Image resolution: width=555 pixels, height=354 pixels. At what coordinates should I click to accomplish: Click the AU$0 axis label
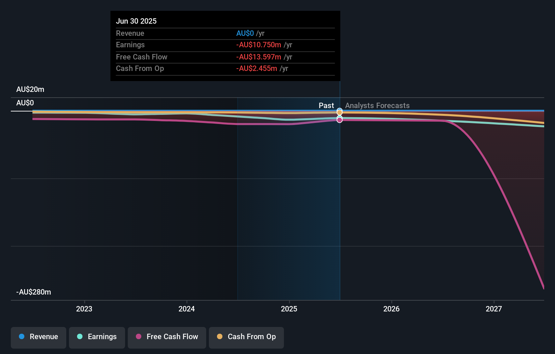click(25, 103)
